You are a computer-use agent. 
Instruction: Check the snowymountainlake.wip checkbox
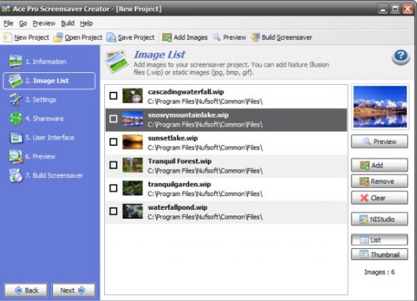pyautogui.click(x=113, y=119)
